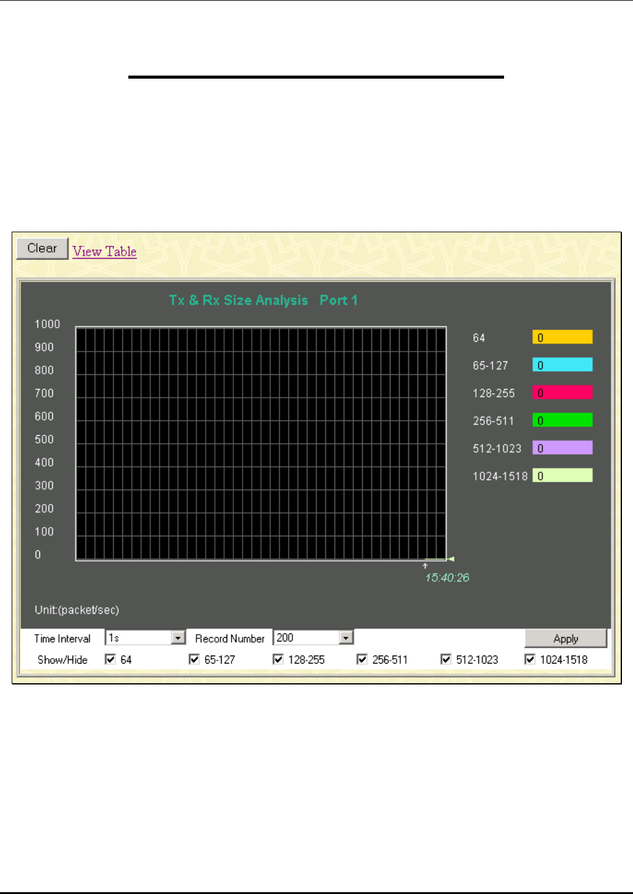The height and width of the screenshot is (894, 633).
Task: Click the cyan 65-127 legend swatch
Action: coord(562,365)
